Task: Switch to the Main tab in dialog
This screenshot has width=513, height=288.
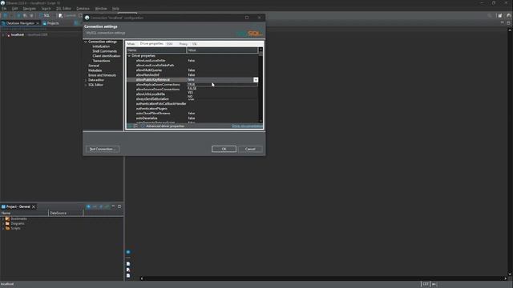Action: [x=131, y=44]
